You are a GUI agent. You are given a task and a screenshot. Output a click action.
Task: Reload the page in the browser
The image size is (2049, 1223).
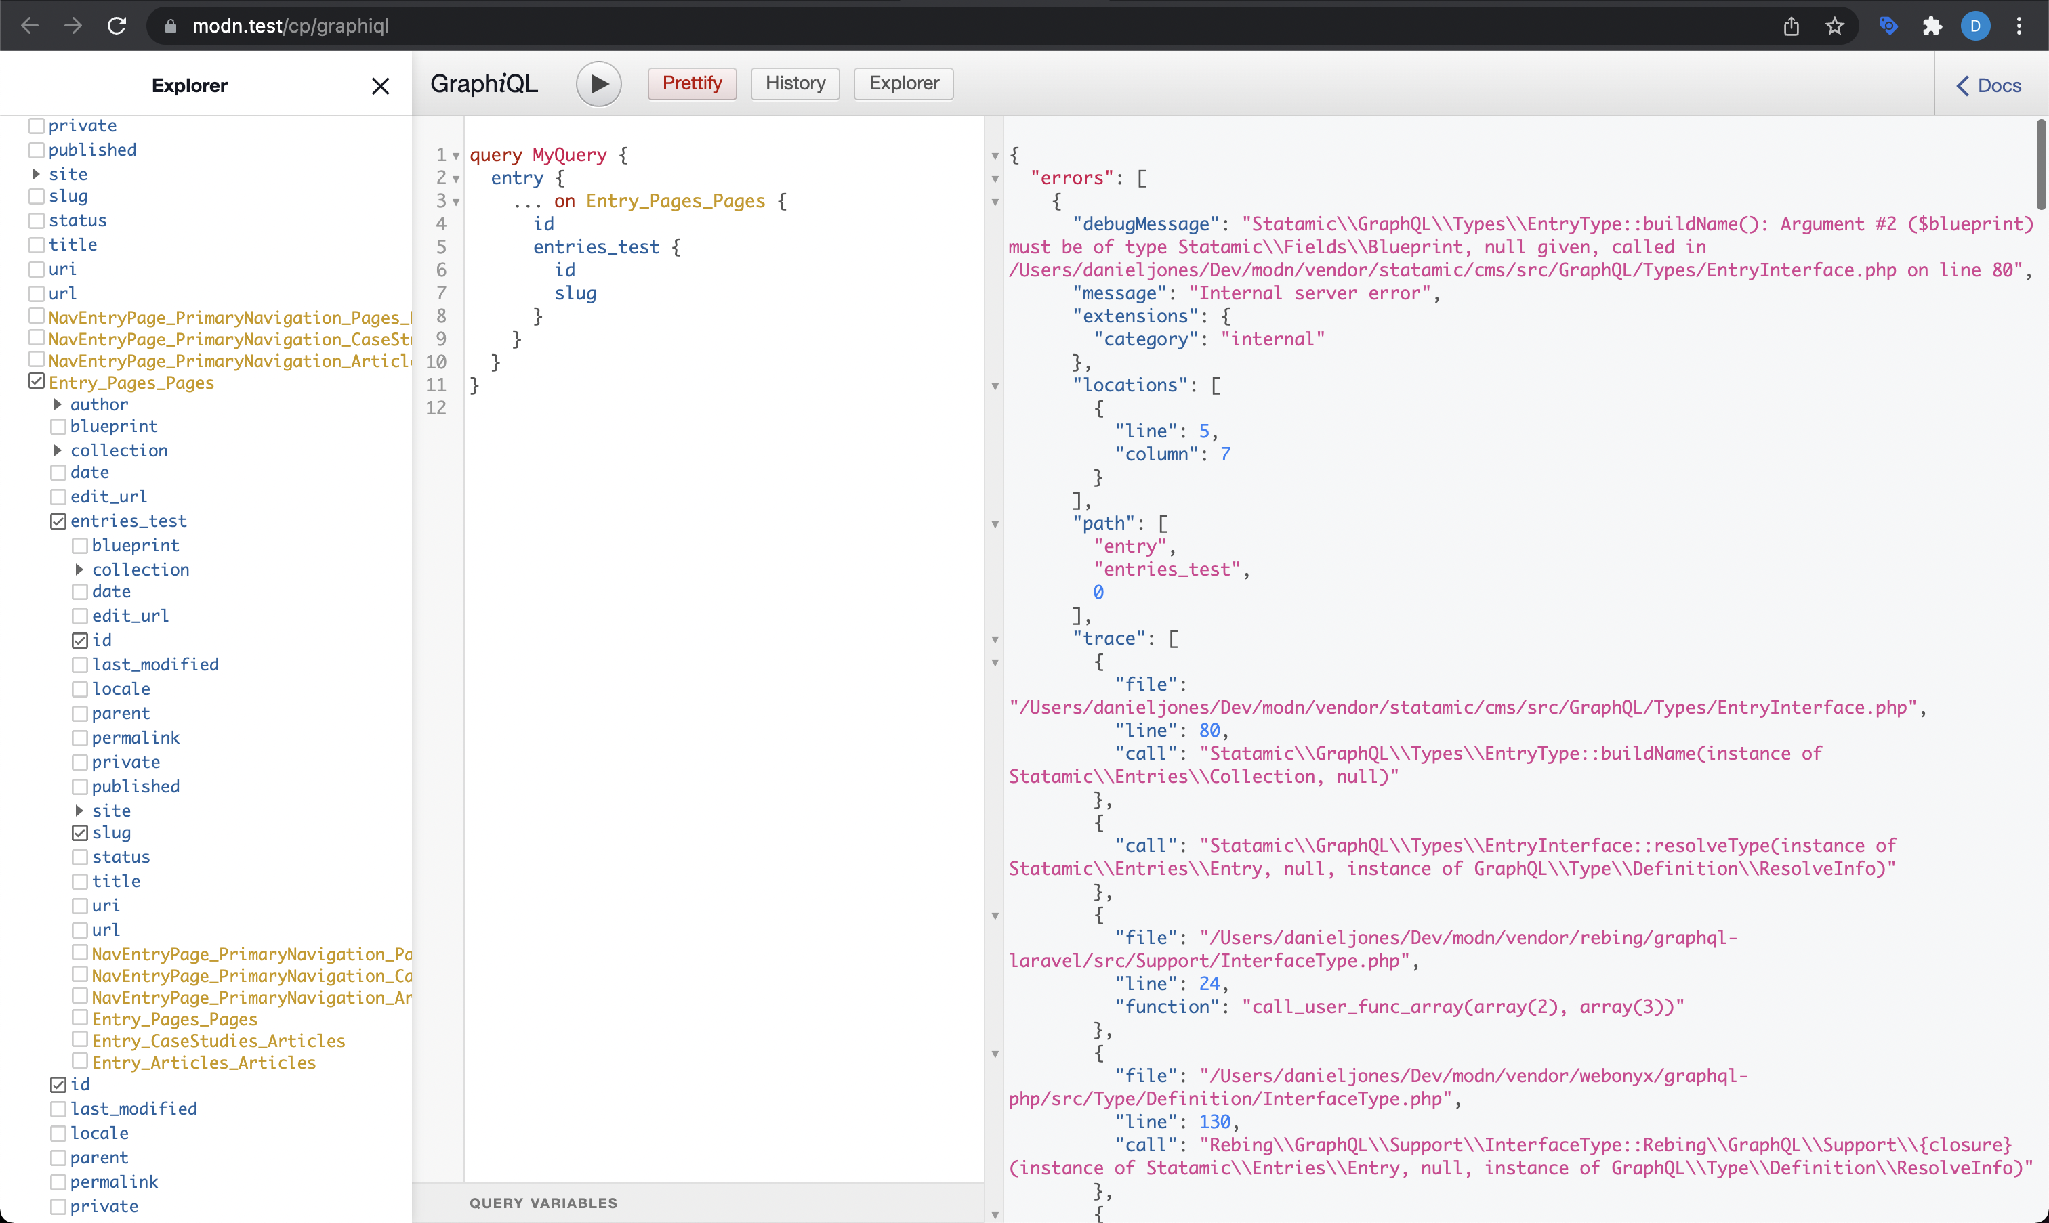117,26
